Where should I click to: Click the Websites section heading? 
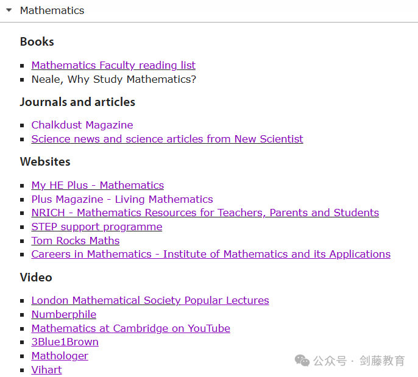pyautogui.click(x=45, y=162)
